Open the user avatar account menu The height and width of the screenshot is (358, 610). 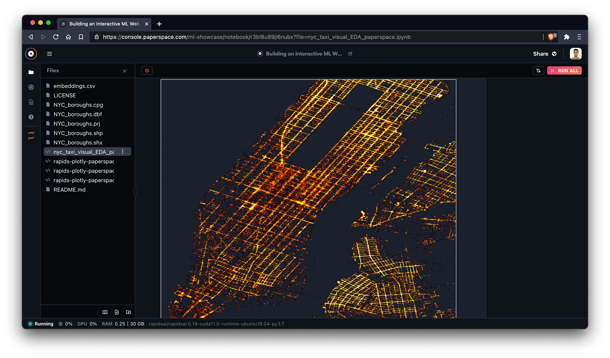576,54
